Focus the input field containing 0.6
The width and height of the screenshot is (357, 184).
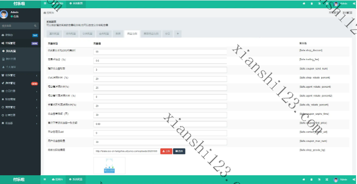pos(160,61)
